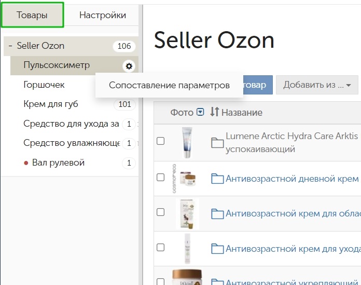Choose Сопоставление параметров from popup menu
Viewport: 361px width, 285px height.
[169, 85]
